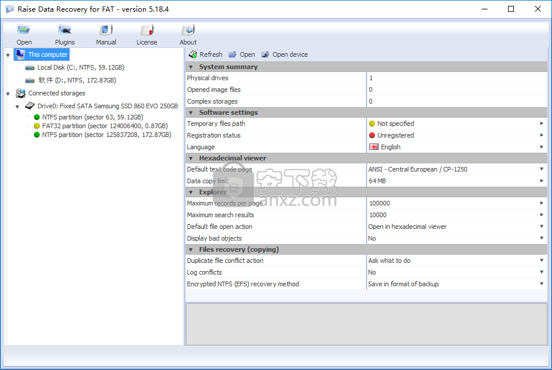Collapse the System summary section

click(x=191, y=67)
